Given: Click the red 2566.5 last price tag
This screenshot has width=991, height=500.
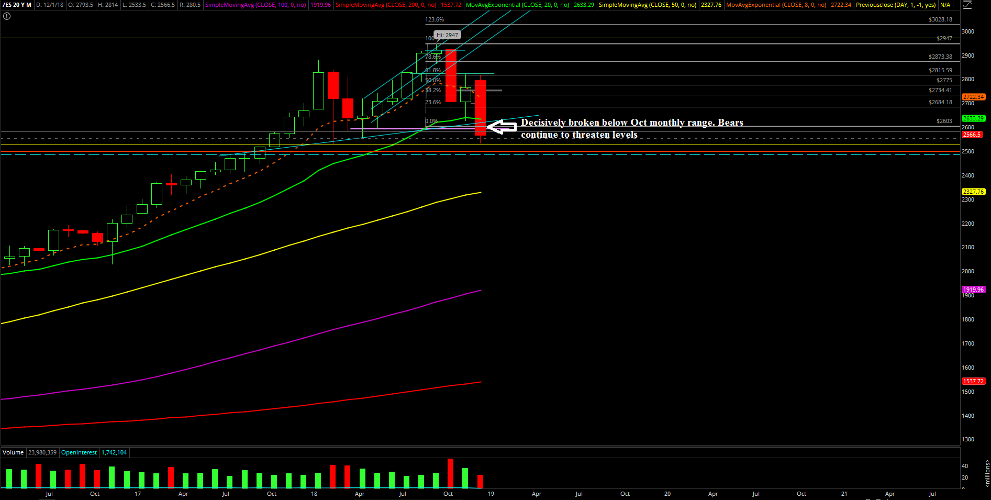Looking at the screenshot, I should click(973, 135).
